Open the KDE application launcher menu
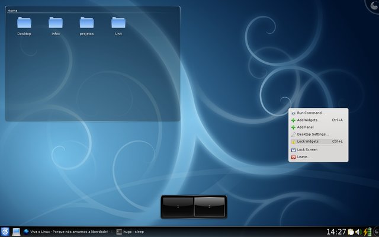The height and width of the screenshot is (237, 379). 5,232
